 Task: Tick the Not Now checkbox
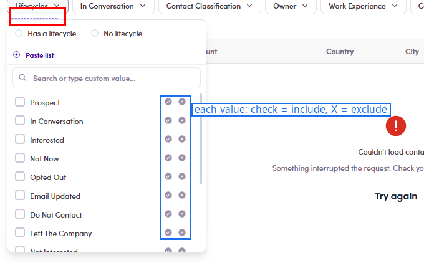[x=20, y=158]
